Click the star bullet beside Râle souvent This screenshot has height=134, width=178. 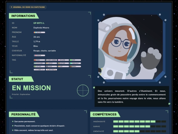coord(13,130)
